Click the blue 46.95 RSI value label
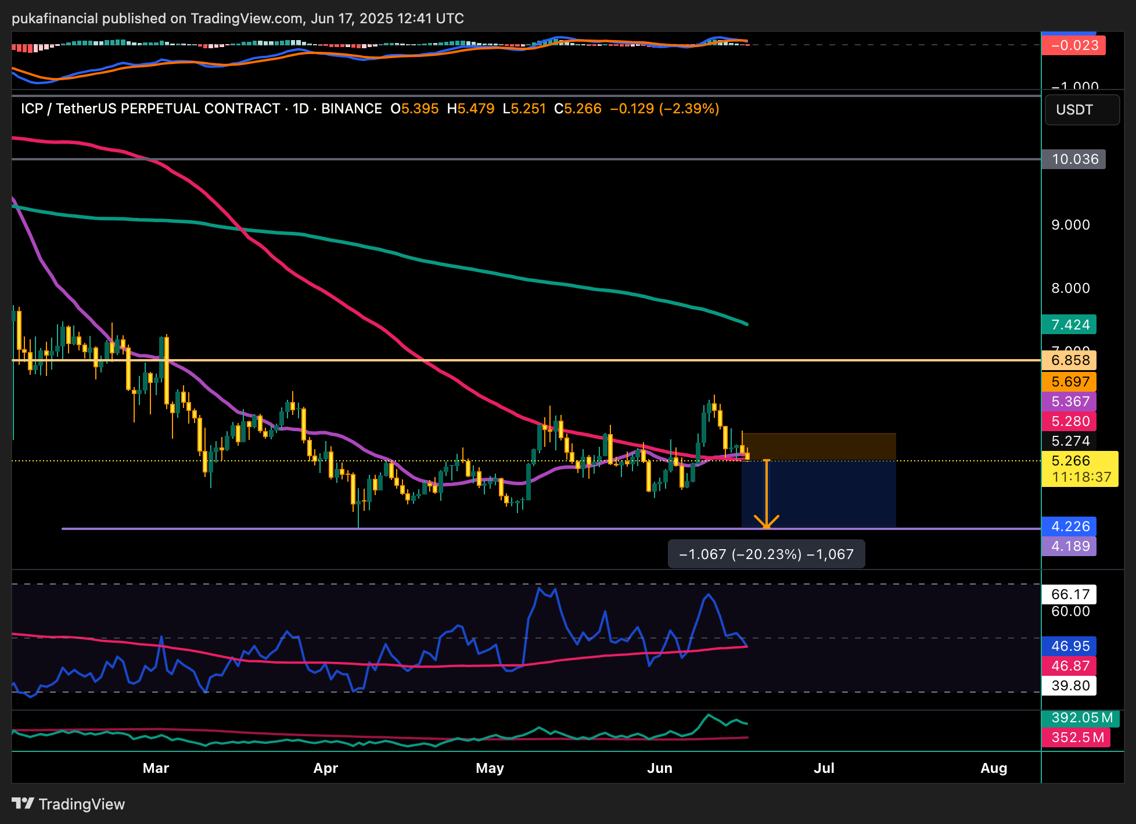The width and height of the screenshot is (1136, 824). coord(1069,646)
